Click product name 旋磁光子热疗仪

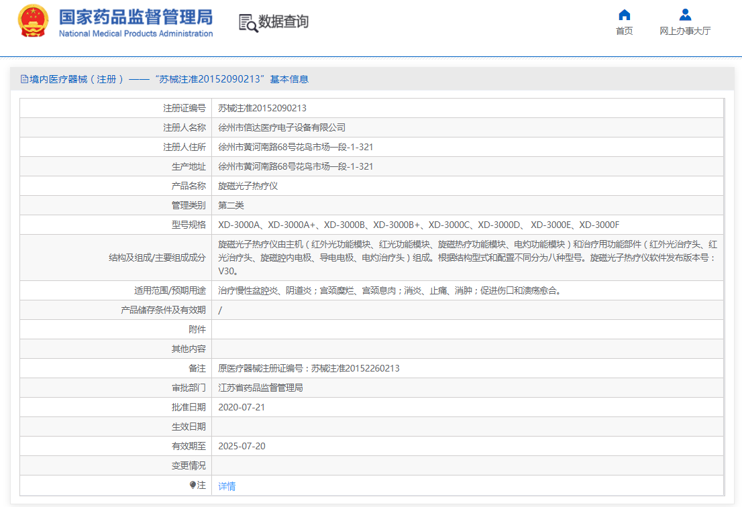[248, 186]
